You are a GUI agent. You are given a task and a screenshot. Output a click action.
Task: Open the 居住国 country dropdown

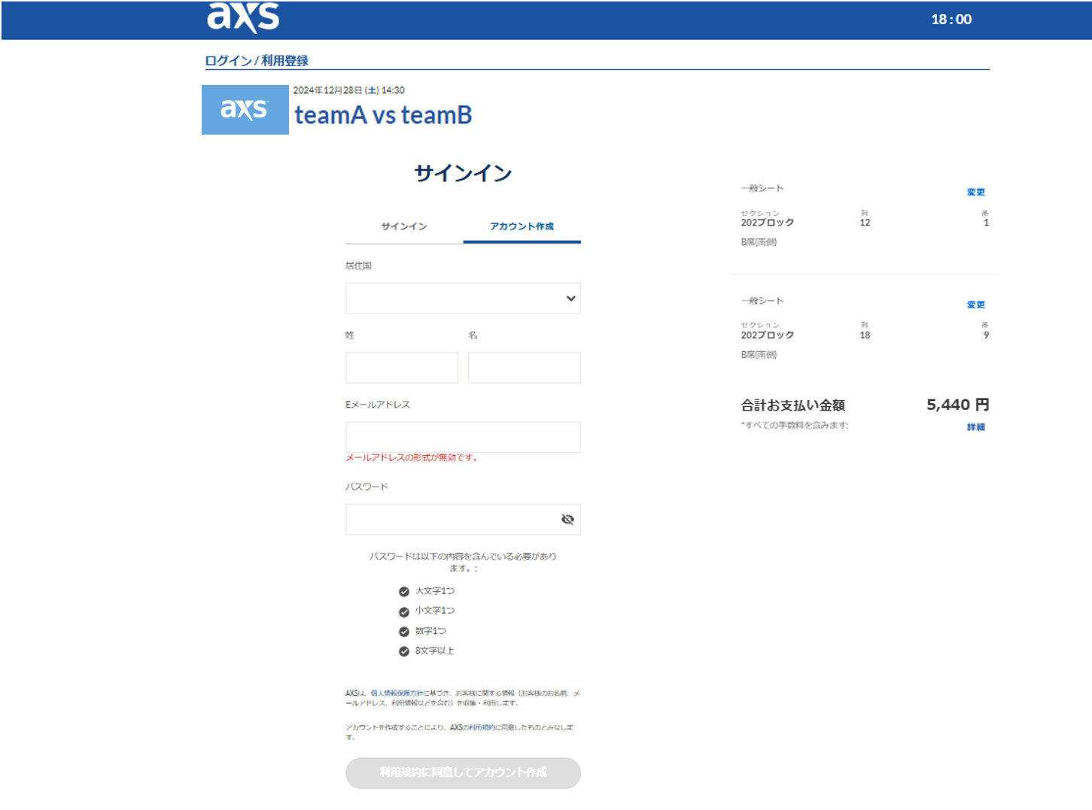click(463, 299)
